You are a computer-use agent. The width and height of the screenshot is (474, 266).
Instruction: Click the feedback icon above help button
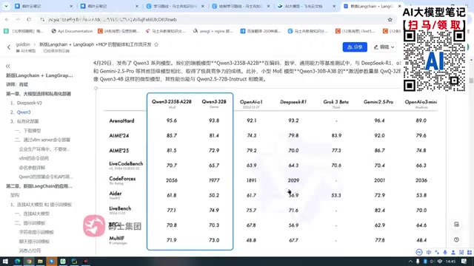coord(456,225)
